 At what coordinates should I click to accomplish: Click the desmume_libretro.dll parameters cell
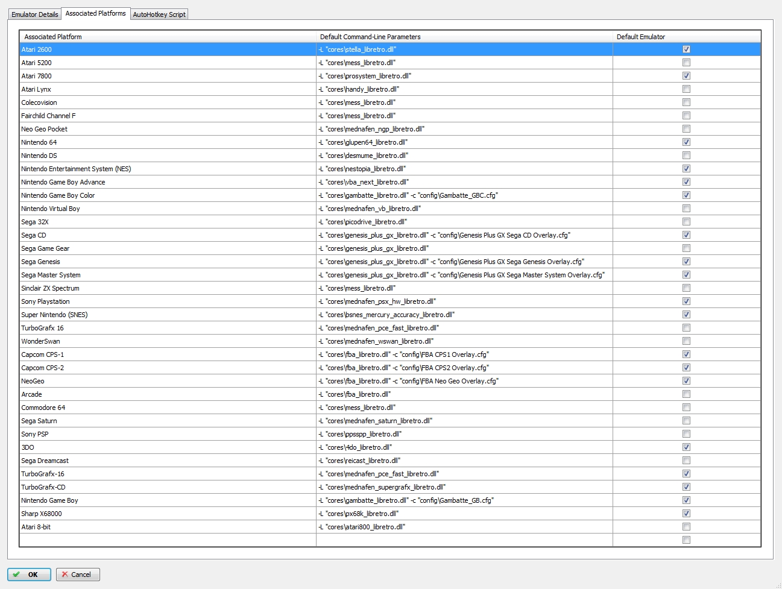(x=464, y=156)
